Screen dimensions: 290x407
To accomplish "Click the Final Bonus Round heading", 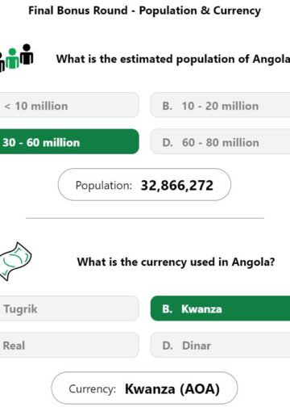I will [x=145, y=10].
